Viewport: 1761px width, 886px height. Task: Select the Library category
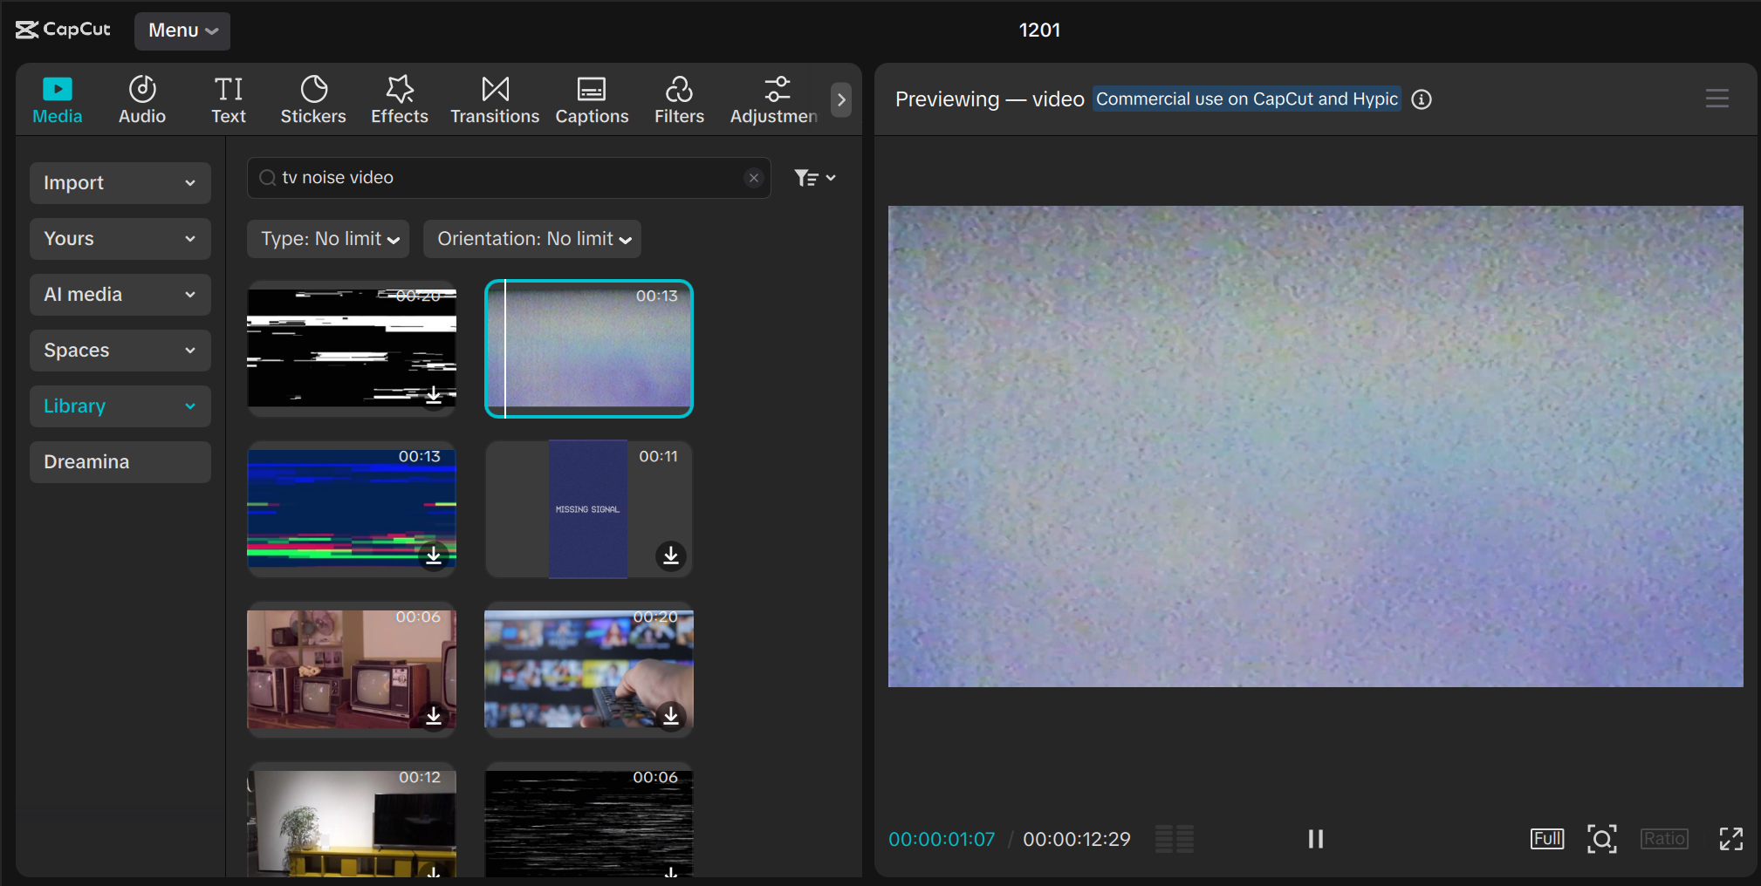(120, 406)
